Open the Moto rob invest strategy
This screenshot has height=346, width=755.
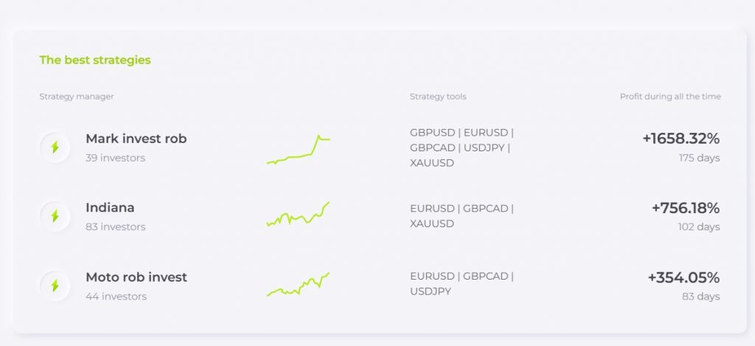[136, 277]
